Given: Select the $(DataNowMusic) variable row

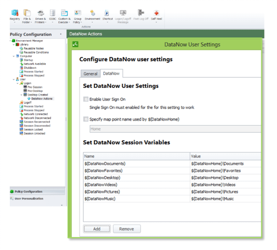Looking at the screenshot, I should (172, 199).
